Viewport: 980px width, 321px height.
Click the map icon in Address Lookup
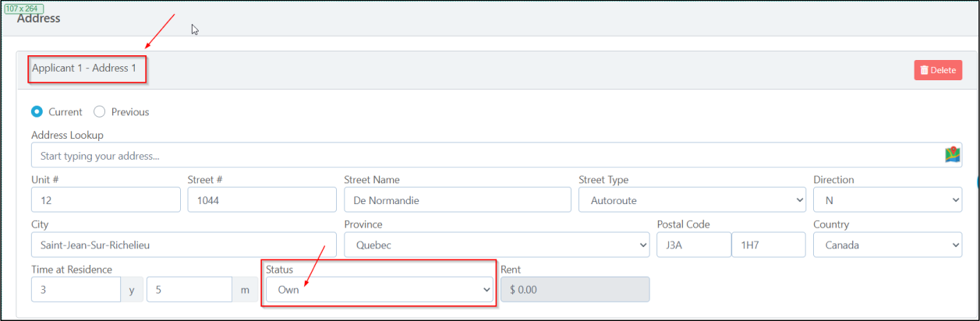(952, 155)
